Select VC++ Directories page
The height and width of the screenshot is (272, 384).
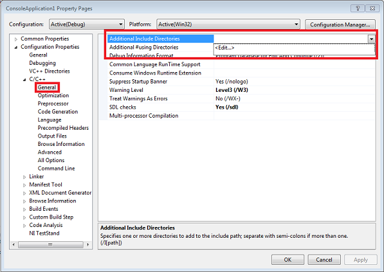(49, 71)
